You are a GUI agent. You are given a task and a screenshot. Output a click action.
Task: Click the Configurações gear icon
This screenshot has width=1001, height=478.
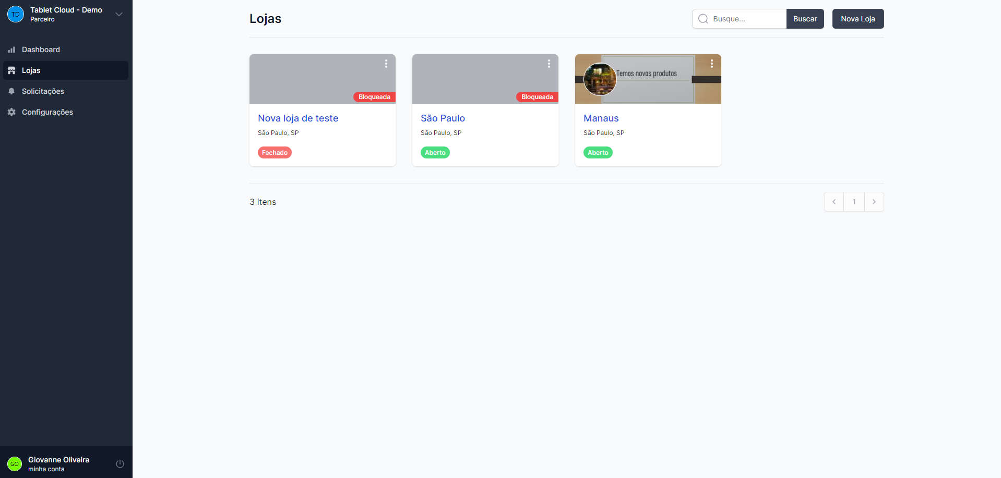(x=11, y=112)
